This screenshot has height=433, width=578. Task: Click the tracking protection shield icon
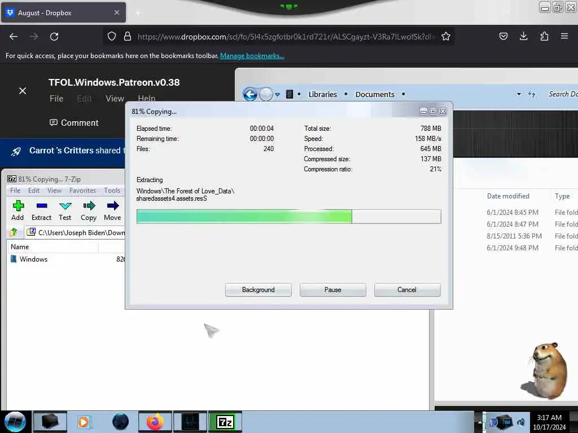coord(112,37)
